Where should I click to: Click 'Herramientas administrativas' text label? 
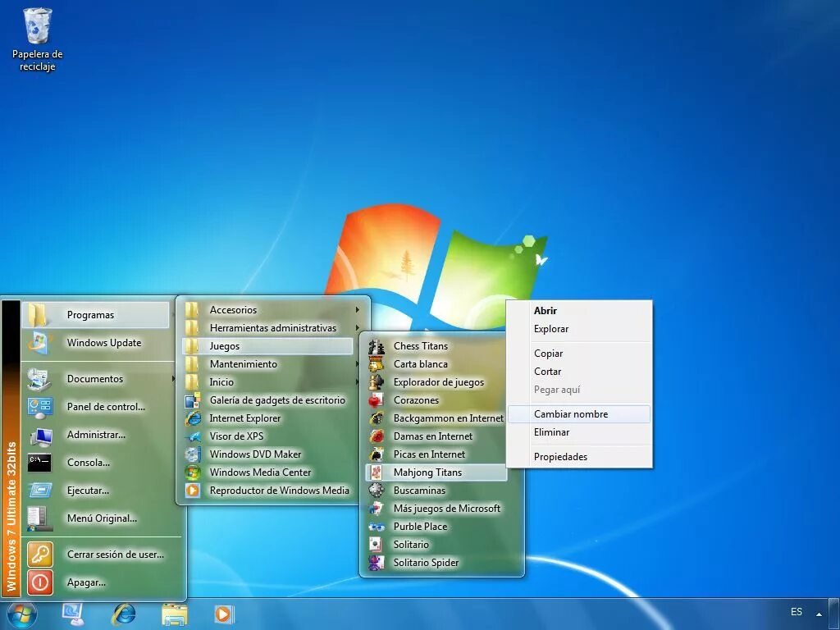(x=272, y=328)
